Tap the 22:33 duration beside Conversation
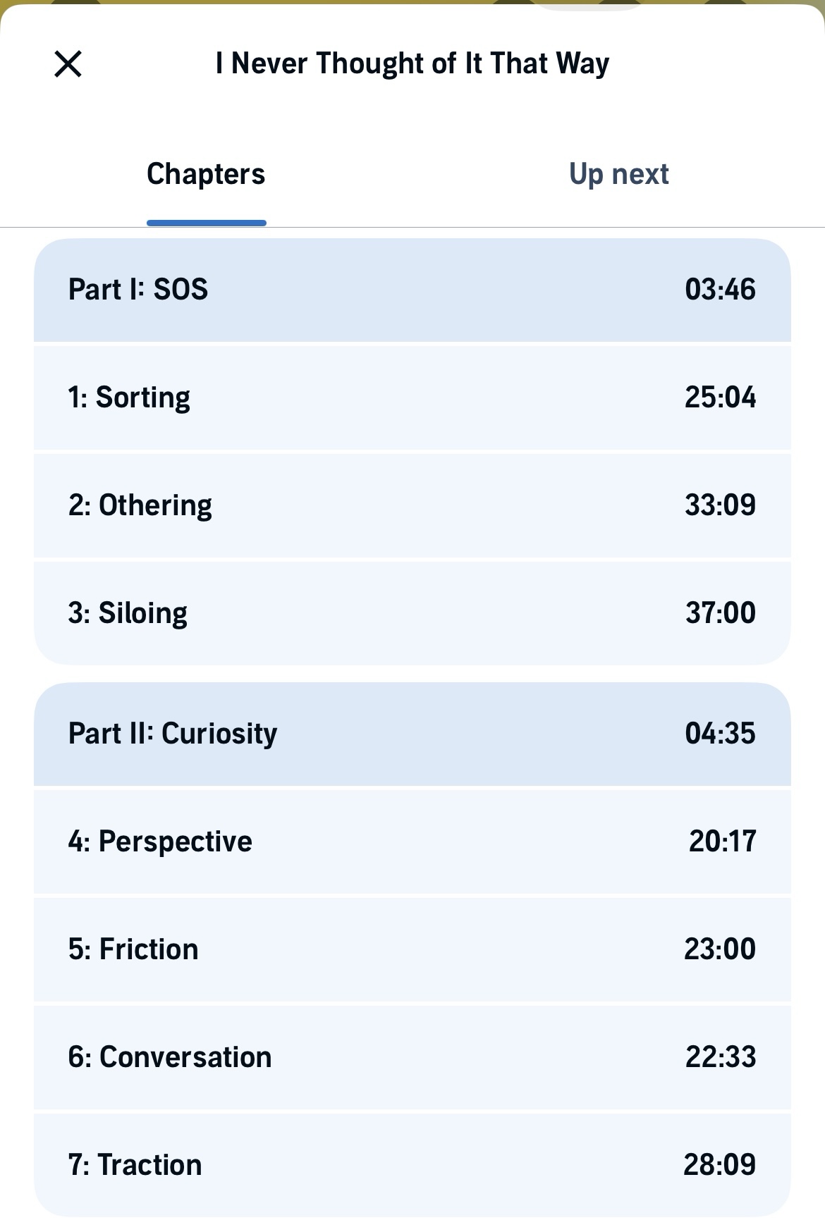Viewport: 825px width, 1232px height. (x=720, y=1057)
